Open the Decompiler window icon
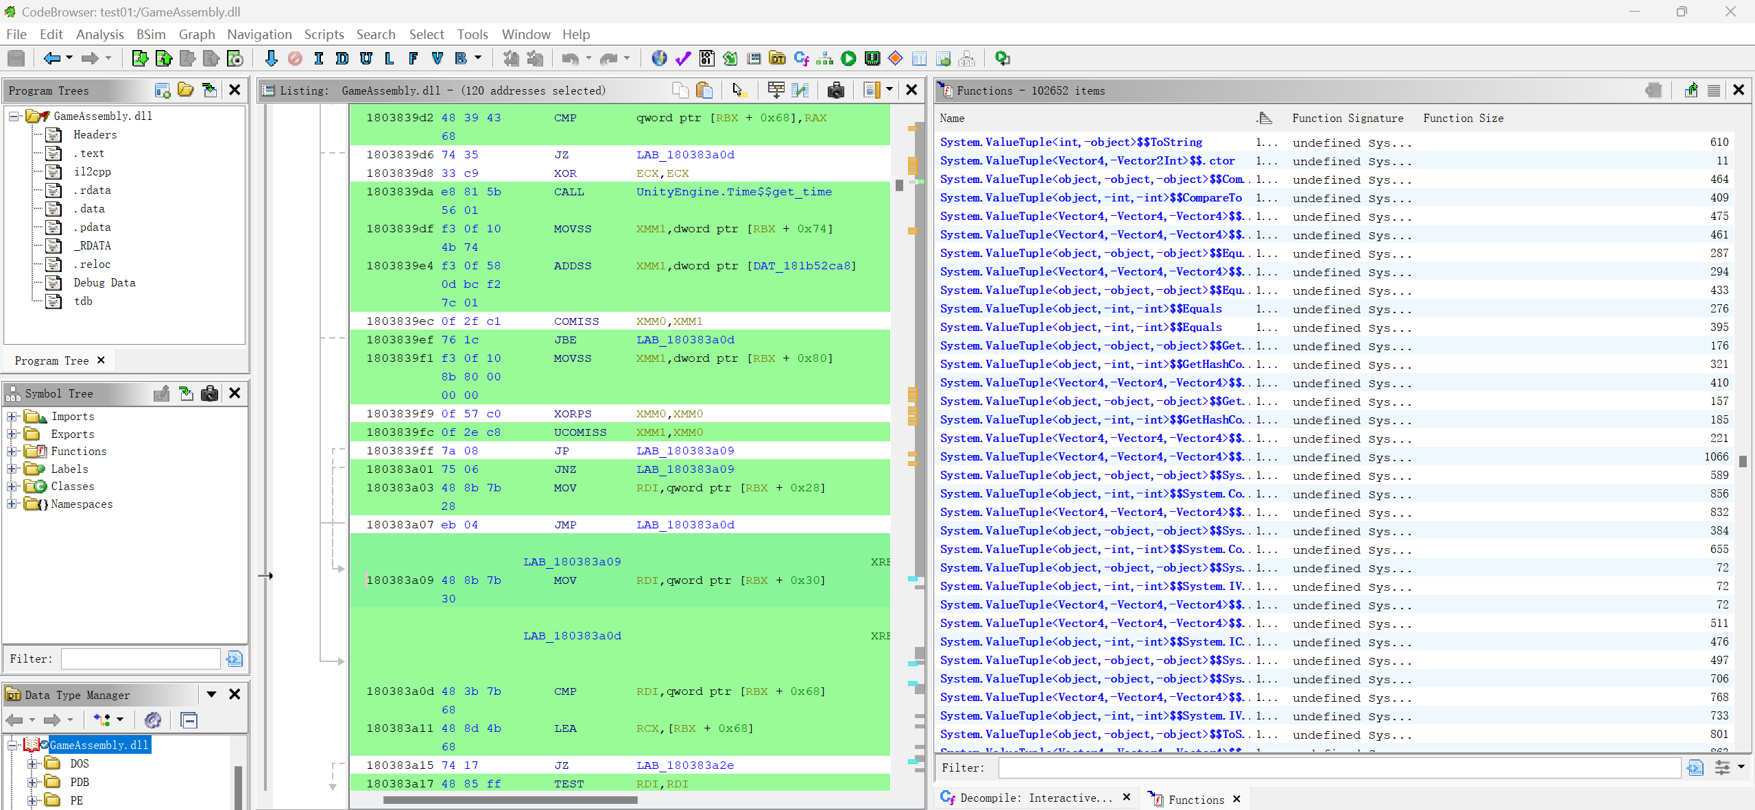Screen dimensions: 1755x810 (801, 59)
